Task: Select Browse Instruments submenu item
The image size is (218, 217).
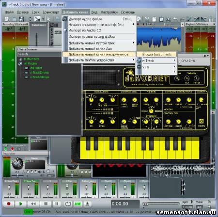Action: point(156,54)
